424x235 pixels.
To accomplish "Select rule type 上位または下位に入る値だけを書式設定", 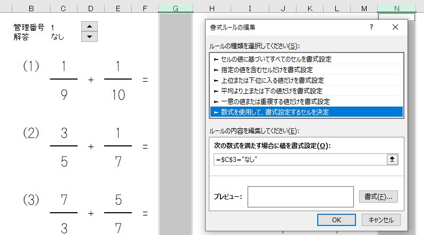I will click(x=307, y=80).
